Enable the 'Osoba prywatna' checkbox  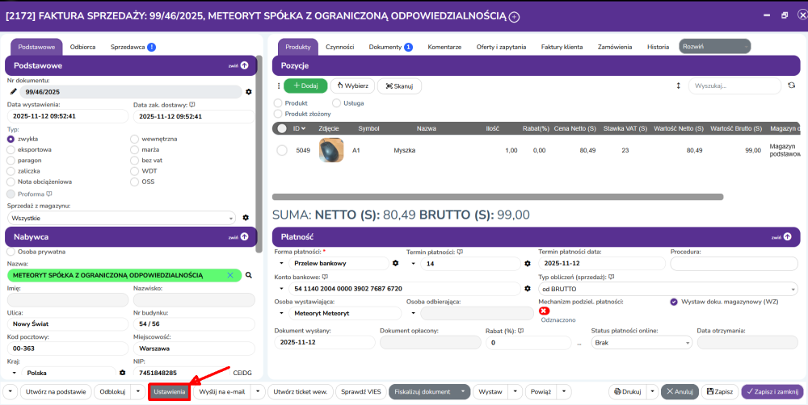point(11,252)
